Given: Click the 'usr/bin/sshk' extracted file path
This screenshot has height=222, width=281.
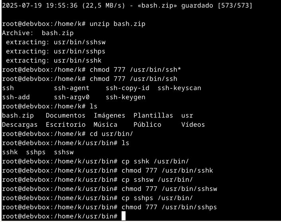Looking at the screenshot, I should coord(78,61).
